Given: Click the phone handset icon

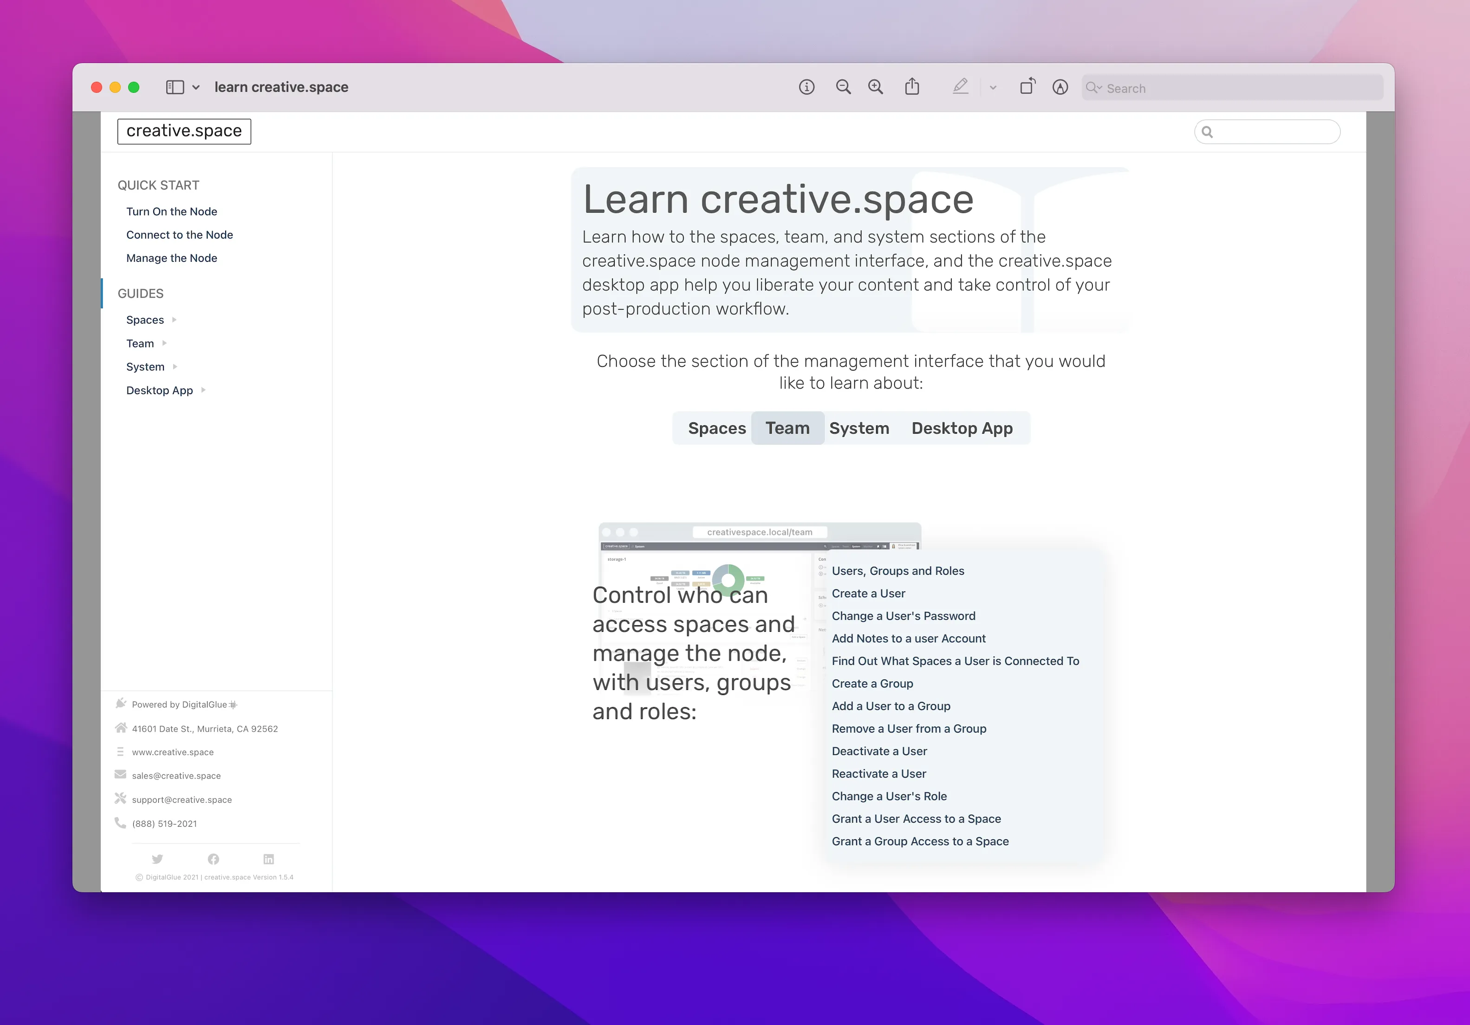Looking at the screenshot, I should [120, 823].
